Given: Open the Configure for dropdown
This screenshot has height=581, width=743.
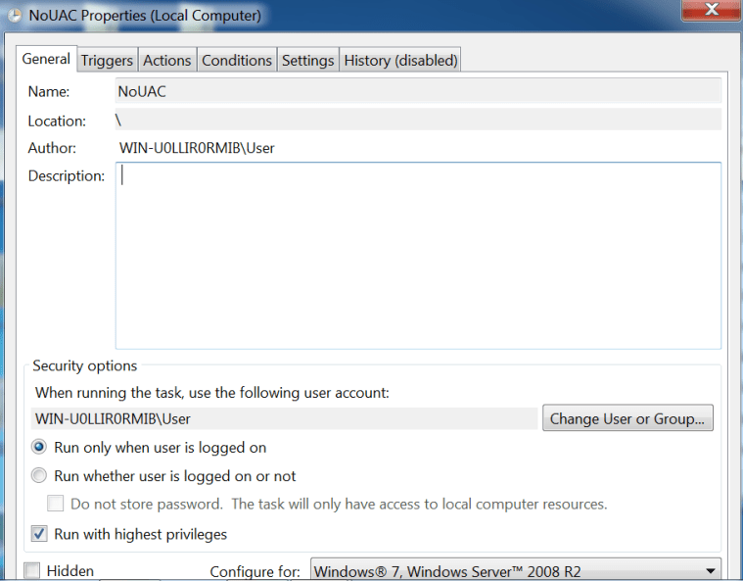Looking at the screenshot, I should click(x=516, y=570).
